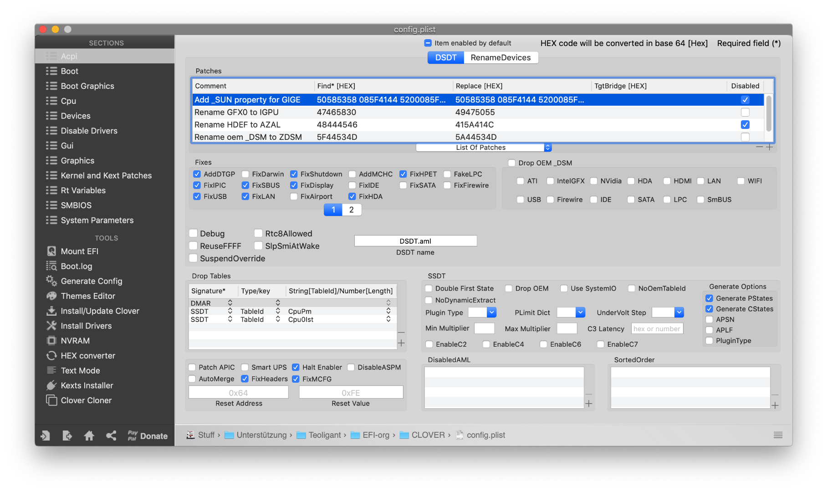Toggle the AddDTGP fix checkbox
This screenshot has height=492, width=827.
(197, 174)
